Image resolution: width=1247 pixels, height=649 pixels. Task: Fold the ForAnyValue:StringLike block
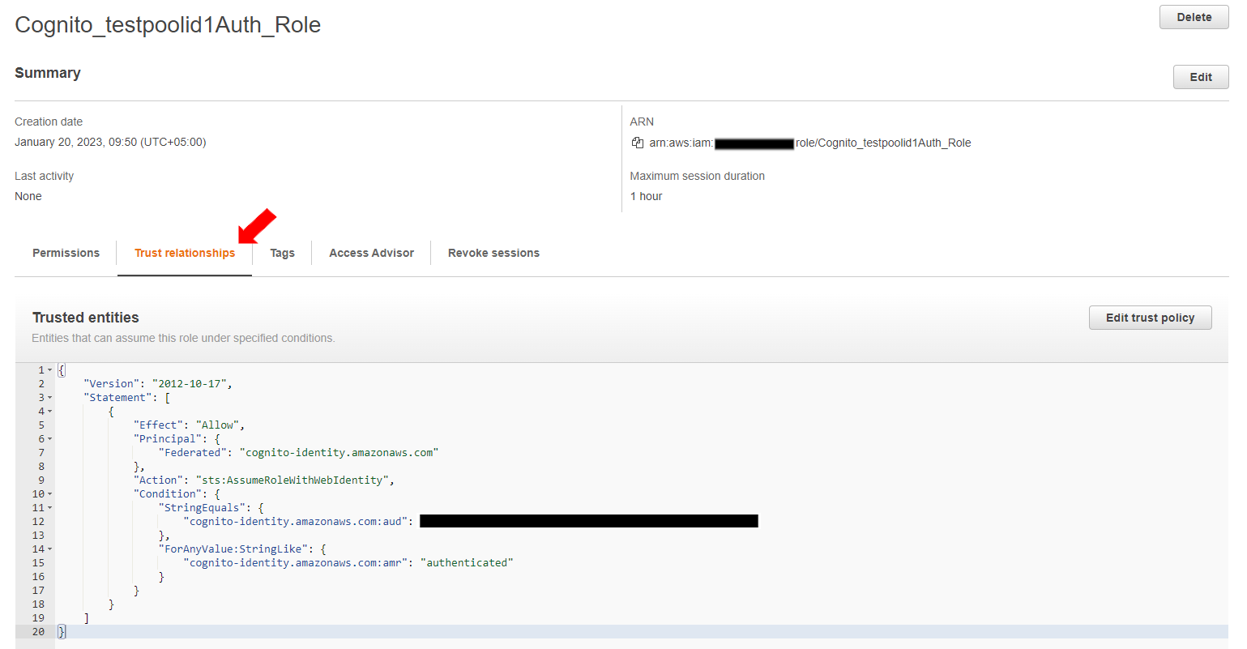(49, 549)
